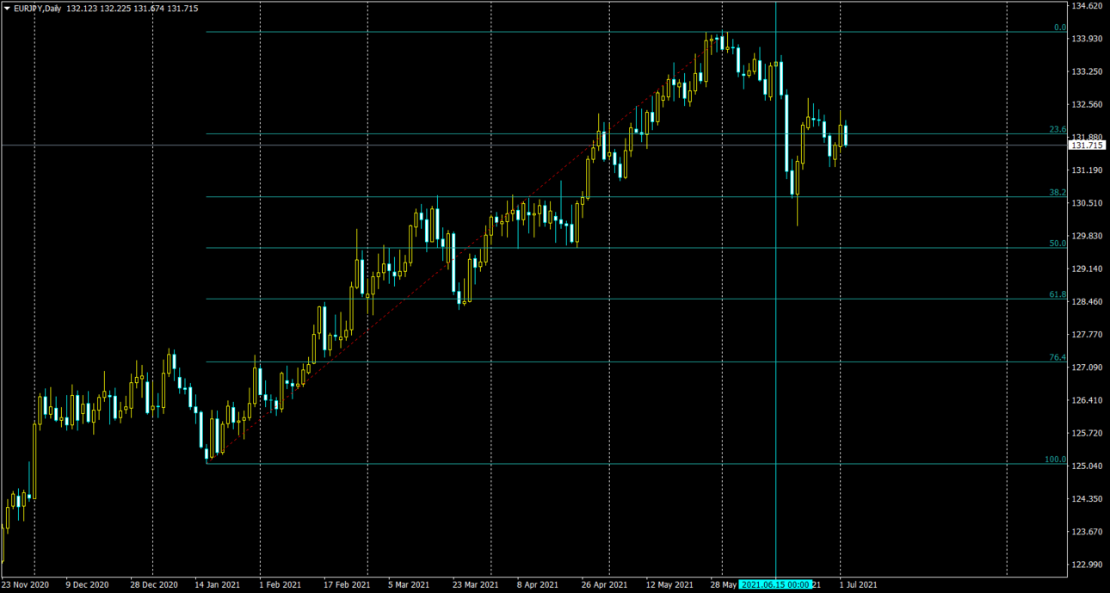Click the 8 Apr 2021 date label
Screen dimensions: 1110x593
[x=538, y=584]
